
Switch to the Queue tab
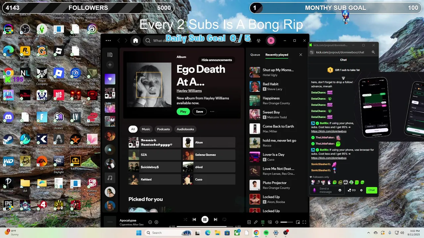point(255,55)
